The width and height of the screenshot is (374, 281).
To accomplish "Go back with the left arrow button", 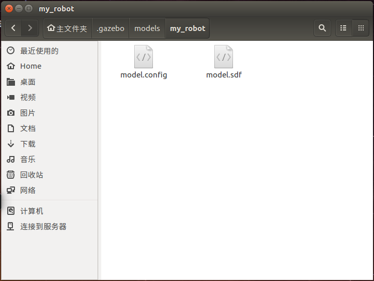I will click(13, 28).
